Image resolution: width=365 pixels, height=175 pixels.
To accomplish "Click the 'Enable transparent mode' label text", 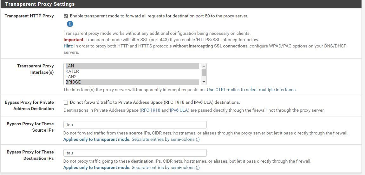I will coord(159,16).
